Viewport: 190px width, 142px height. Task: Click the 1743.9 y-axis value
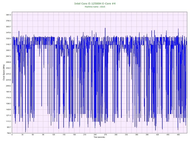click(x=9, y=98)
